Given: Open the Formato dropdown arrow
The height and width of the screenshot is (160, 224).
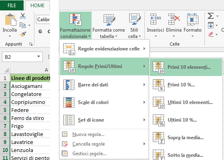Looking at the screenshot, I should (192, 36).
